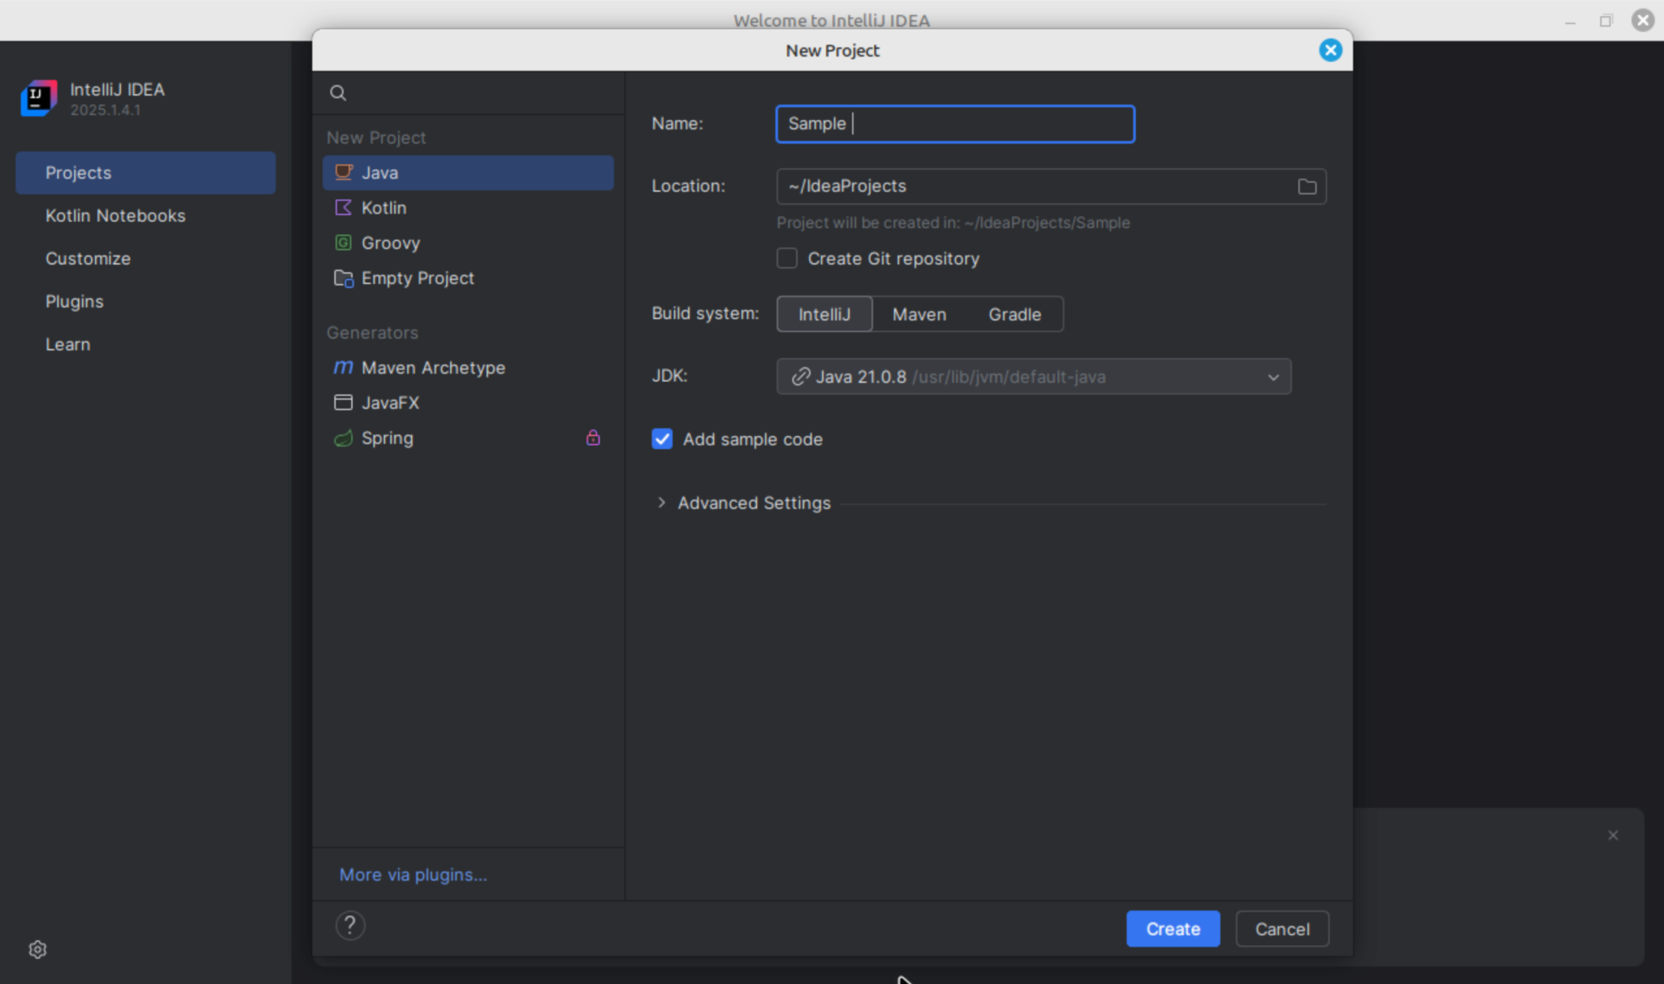This screenshot has height=984, width=1664.
Task: Open the help question mark icon
Action: tap(350, 924)
